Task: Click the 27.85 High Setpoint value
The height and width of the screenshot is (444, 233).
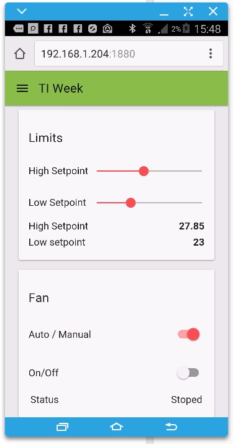Action: pos(191,226)
